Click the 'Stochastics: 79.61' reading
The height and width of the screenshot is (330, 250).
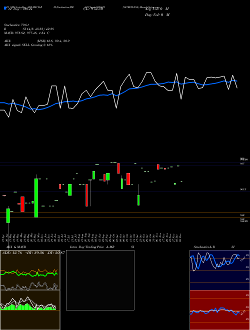16,25
